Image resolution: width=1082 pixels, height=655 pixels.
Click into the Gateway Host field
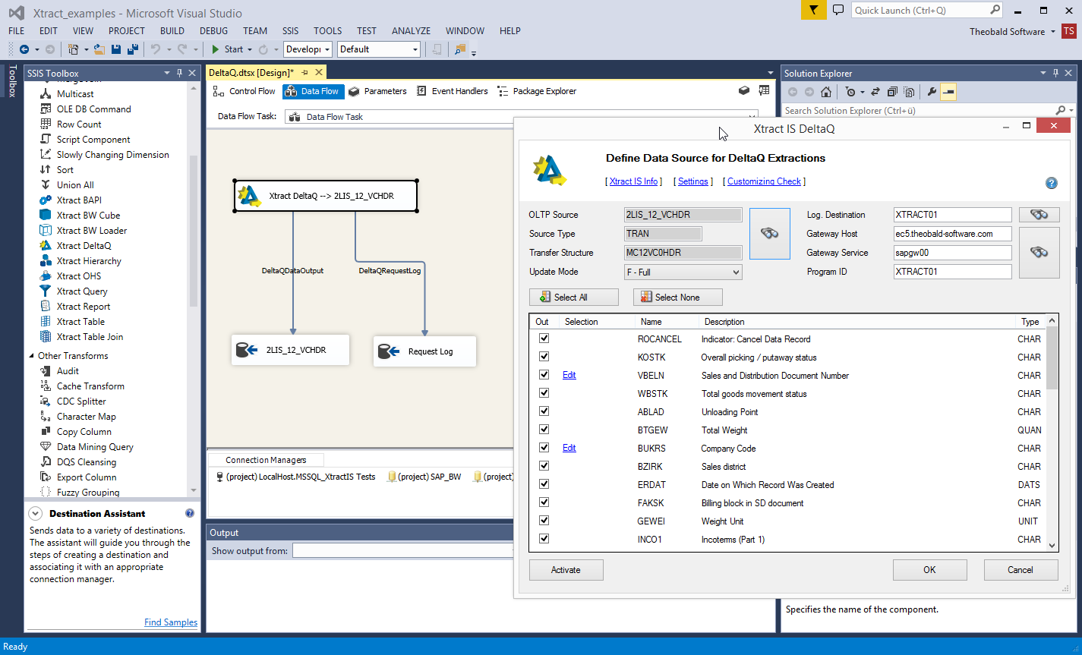(x=953, y=234)
